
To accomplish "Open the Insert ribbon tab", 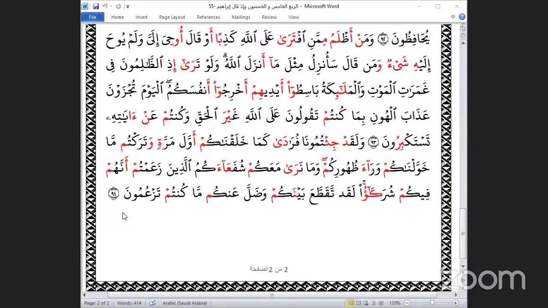I will (141, 17).
